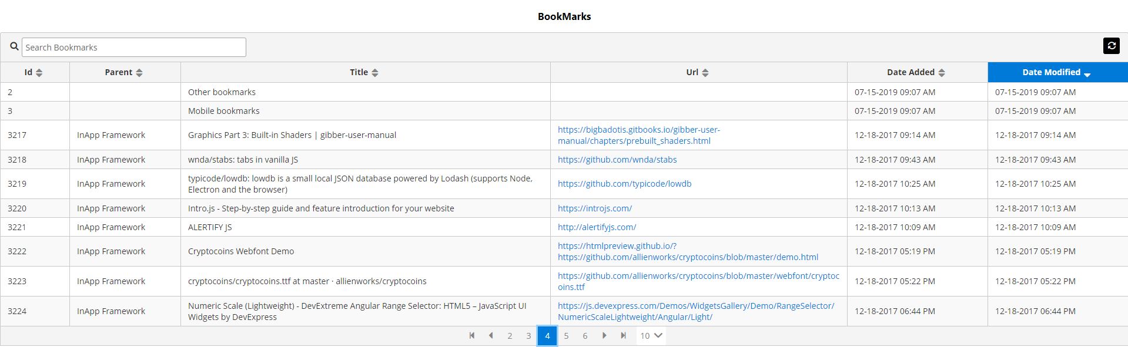Screen dimensions: 1128x347
Task: Focus the Search Bookmarks field
Action: tap(134, 48)
